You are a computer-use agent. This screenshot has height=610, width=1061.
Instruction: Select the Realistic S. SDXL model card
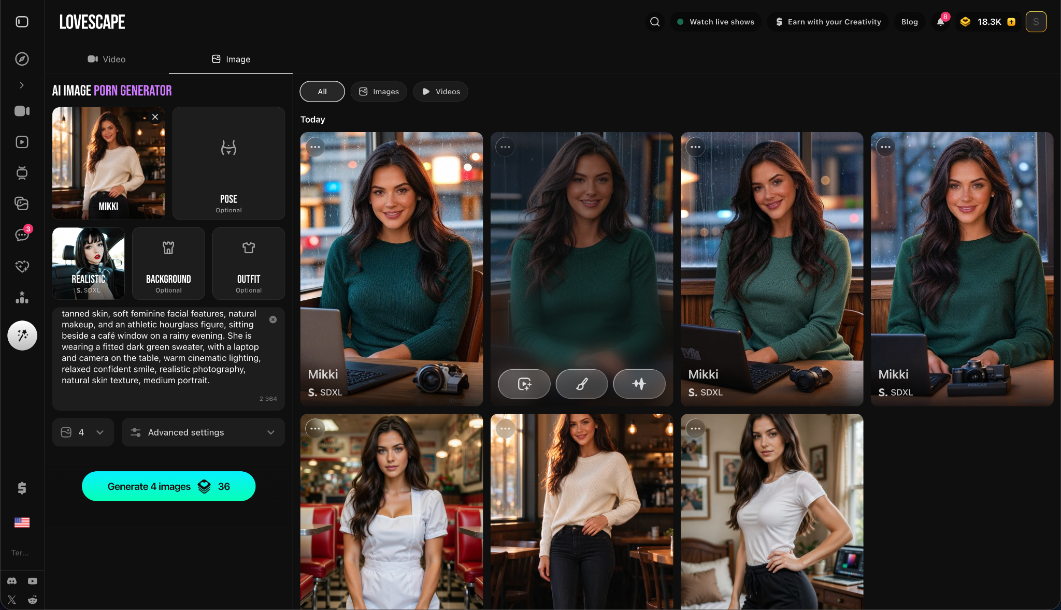(88, 264)
